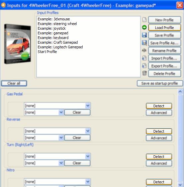This screenshot has height=187, width=184.
Task: Click the trash can Delete Profile icon
Action: click(144, 73)
